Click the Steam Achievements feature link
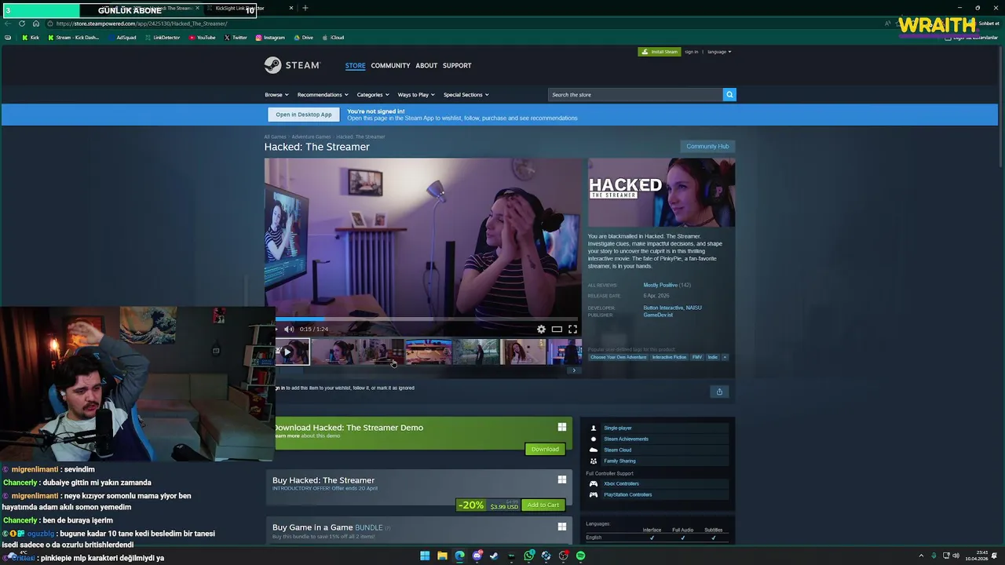The height and width of the screenshot is (565, 1005). pos(626,439)
